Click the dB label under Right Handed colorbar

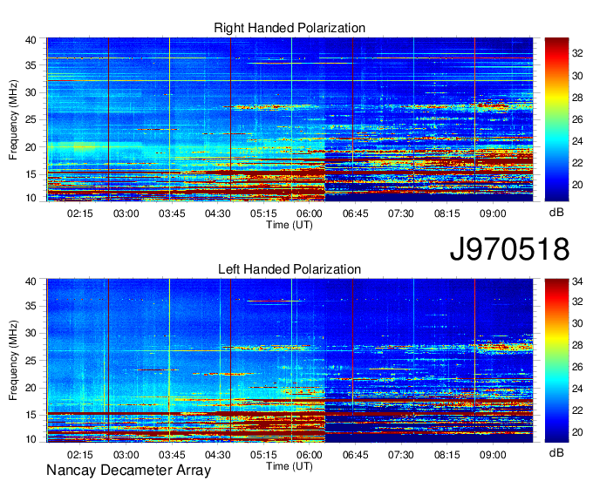tap(556, 213)
